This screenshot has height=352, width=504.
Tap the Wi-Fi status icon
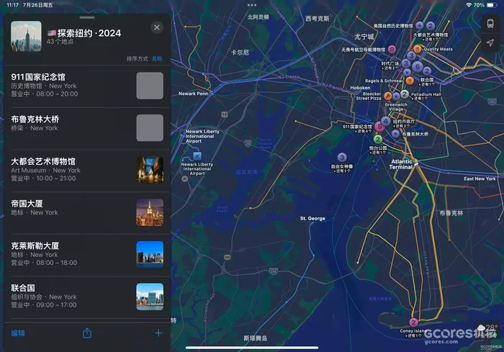coord(469,5)
